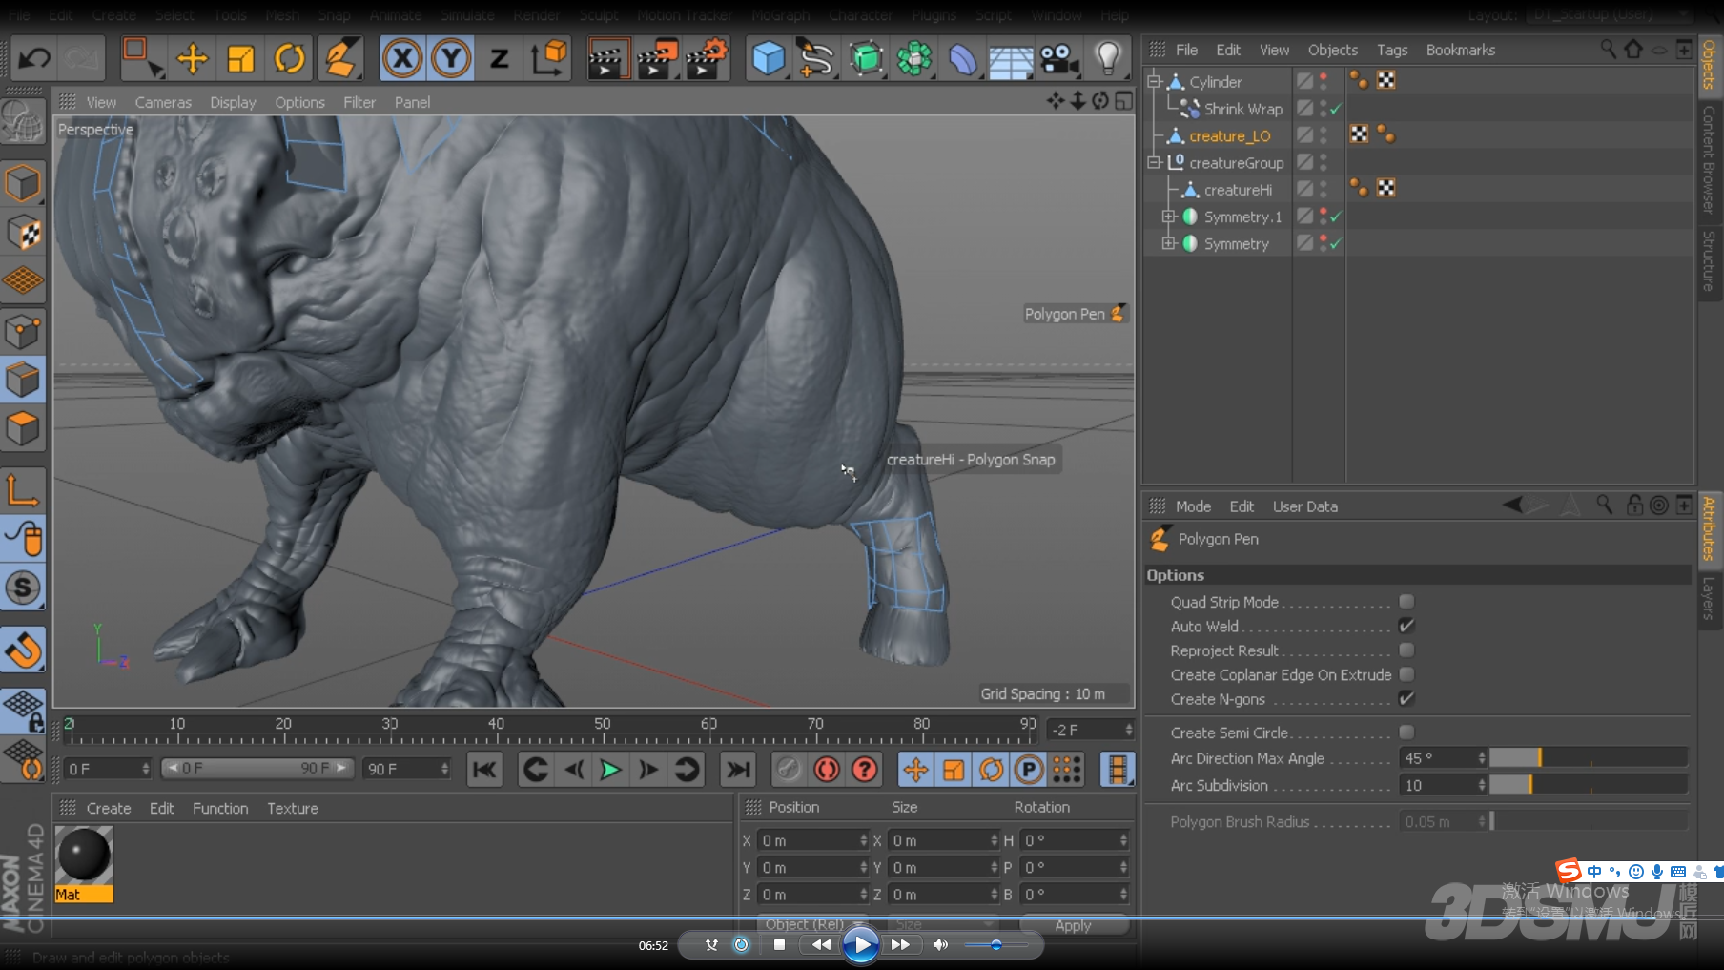Screen dimensions: 1724x970
Task: Activate the Polygon Pen toolbar icon
Action: (340, 59)
